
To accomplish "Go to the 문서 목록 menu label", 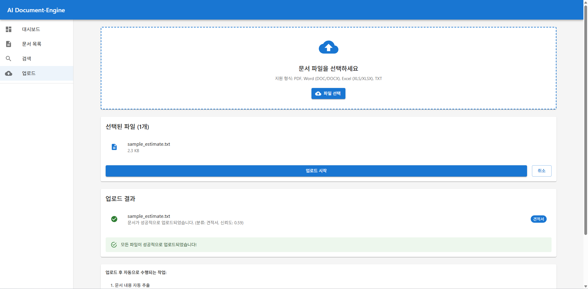I will pos(32,44).
